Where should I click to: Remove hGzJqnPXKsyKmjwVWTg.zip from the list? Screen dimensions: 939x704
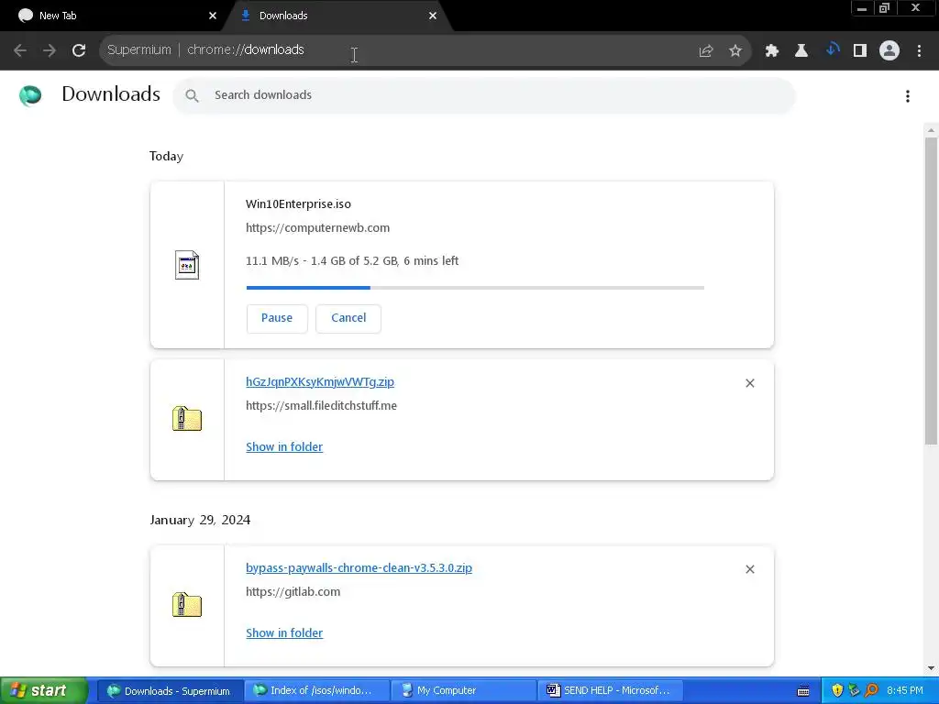750,383
